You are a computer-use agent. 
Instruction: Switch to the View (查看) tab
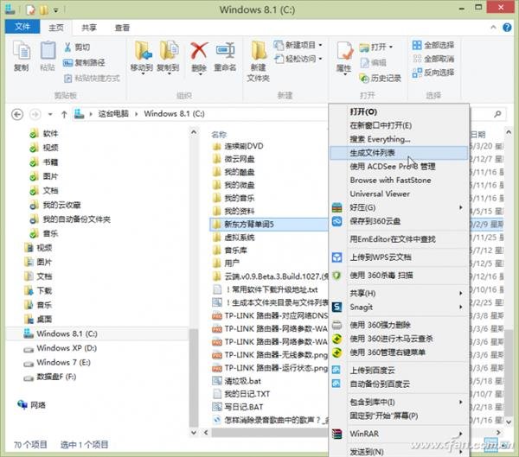click(122, 28)
